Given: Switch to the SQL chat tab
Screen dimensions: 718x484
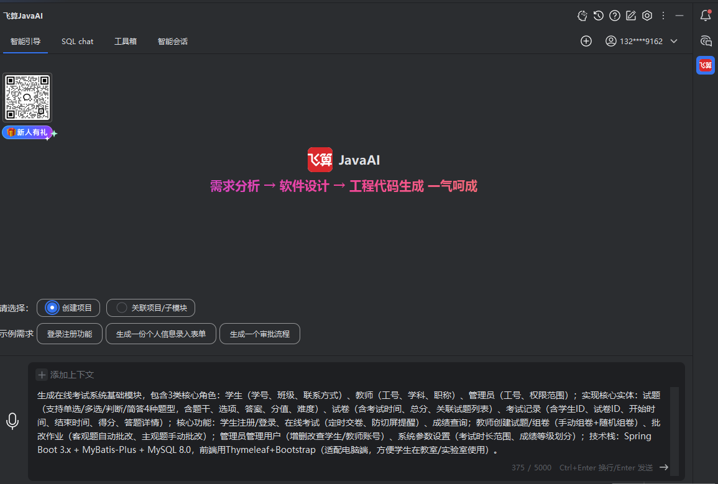Looking at the screenshot, I should point(77,41).
